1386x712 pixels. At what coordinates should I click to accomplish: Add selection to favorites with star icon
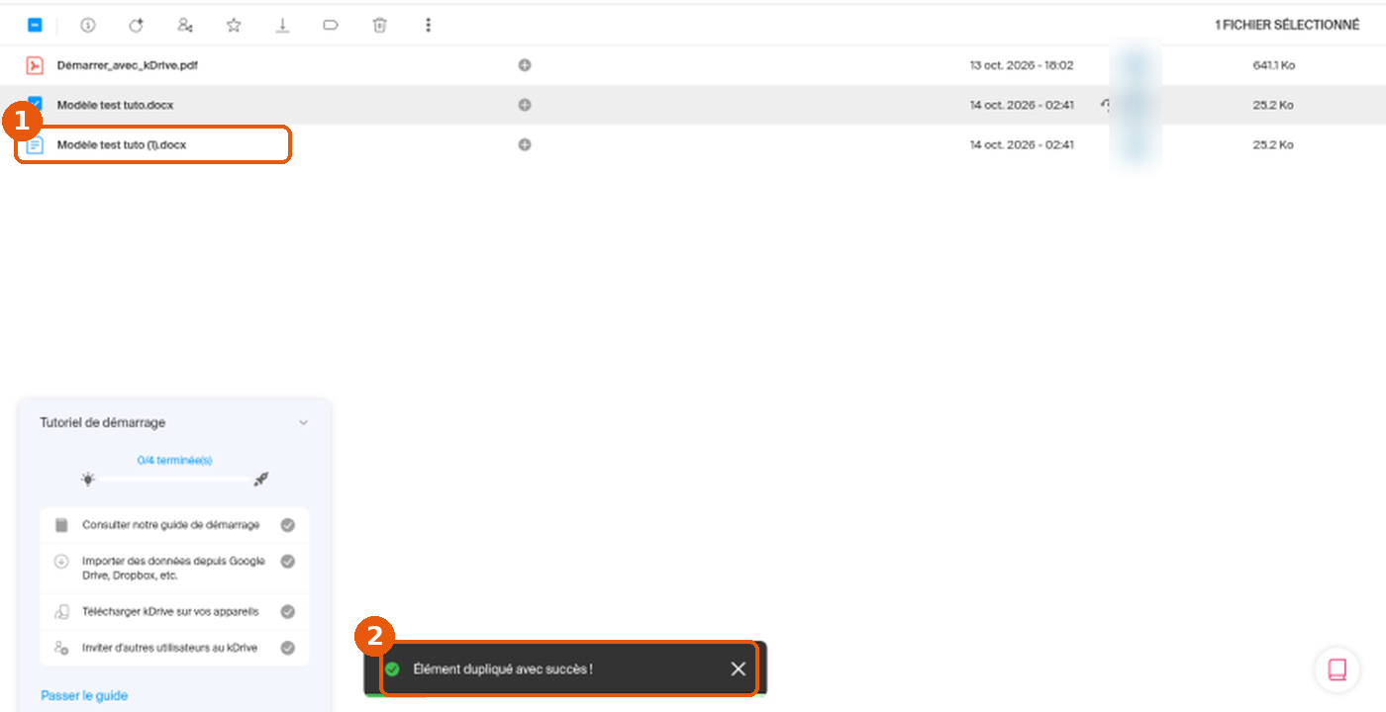(x=234, y=25)
